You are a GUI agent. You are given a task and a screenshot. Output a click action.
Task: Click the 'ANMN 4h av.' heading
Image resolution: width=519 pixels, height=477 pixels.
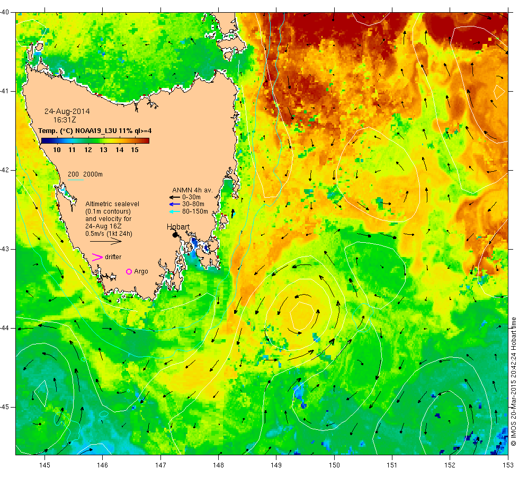(192, 190)
